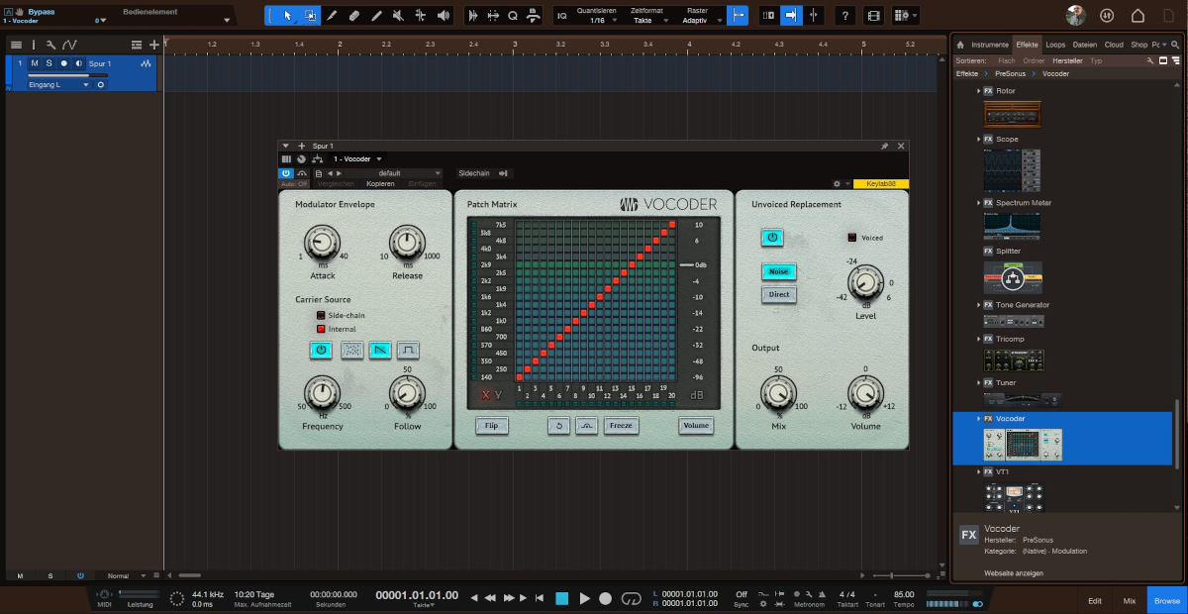Click the Flip button
The width and height of the screenshot is (1188, 614).
491,426
